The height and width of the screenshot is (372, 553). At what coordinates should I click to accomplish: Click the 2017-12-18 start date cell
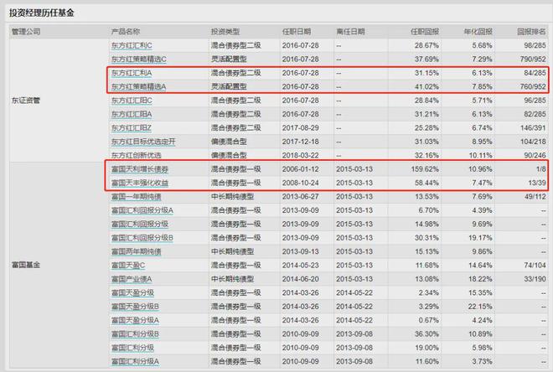(301, 142)
